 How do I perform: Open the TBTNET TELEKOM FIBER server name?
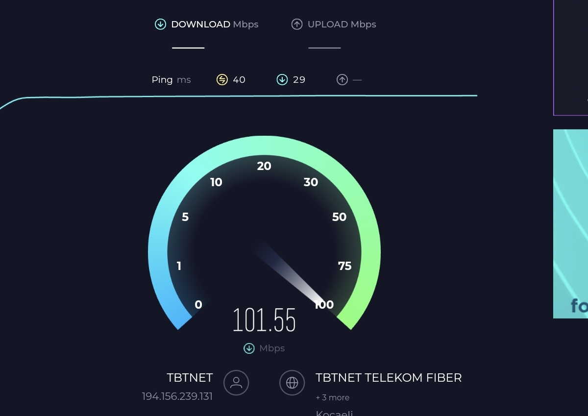[x=389, y=378]
